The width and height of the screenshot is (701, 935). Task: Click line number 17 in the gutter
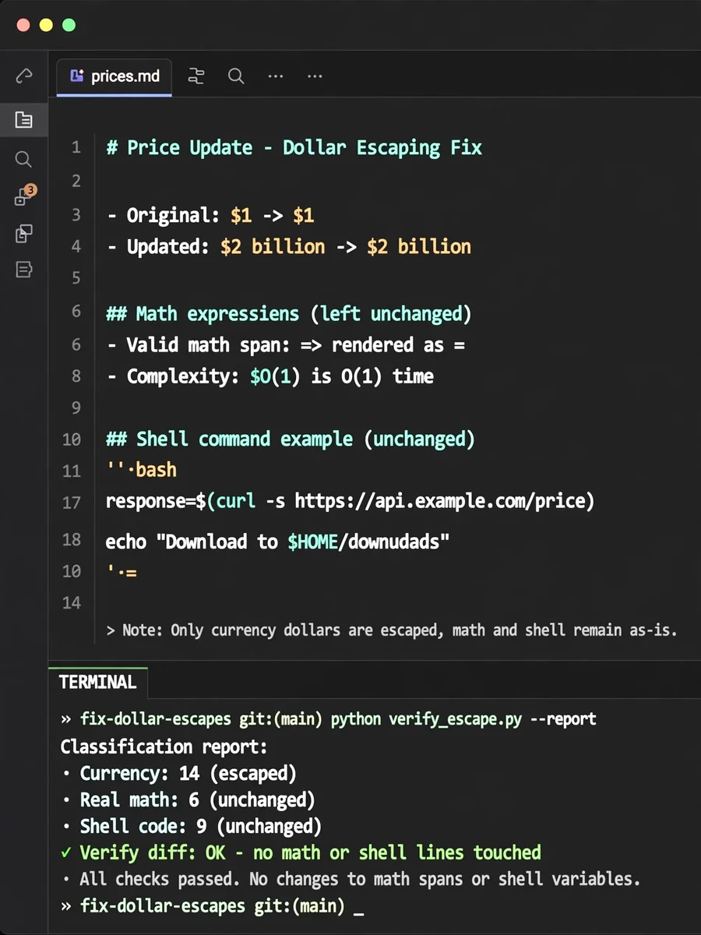pyautogui.click(x=72, y=503)
